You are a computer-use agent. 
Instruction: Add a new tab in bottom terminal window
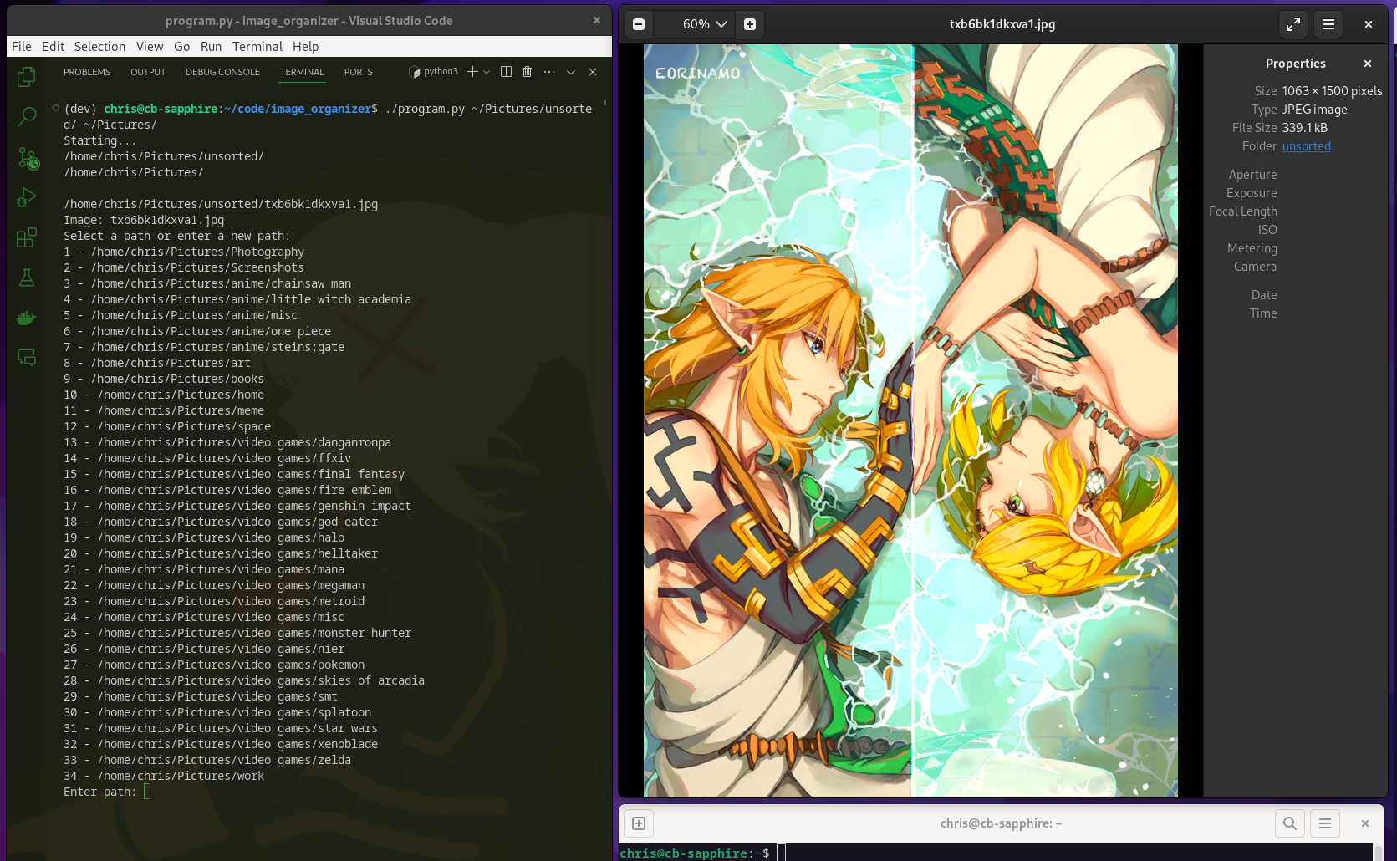(x=639, y=823)
